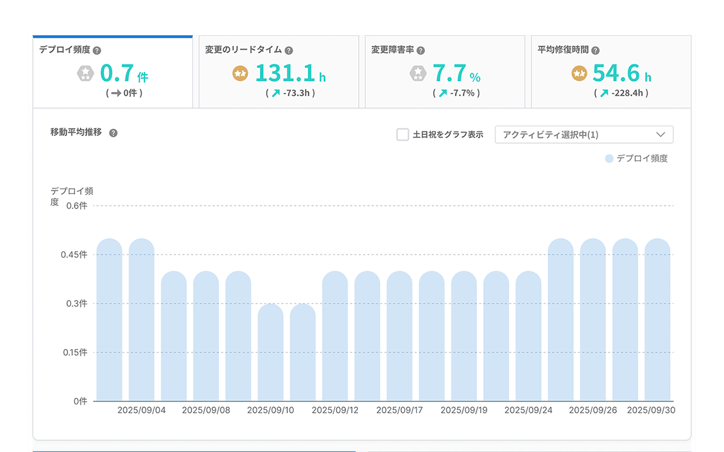Click the 0.3件 y-axis label

[76, 303]
